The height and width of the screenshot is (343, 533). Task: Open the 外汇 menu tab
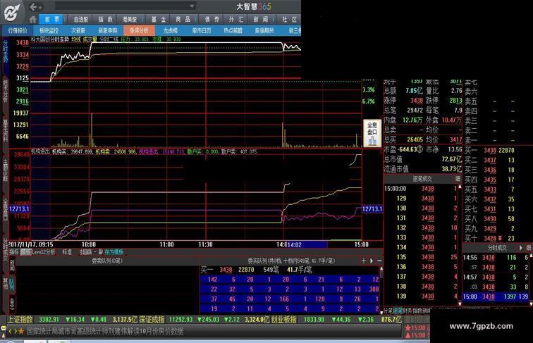point(236,19)
